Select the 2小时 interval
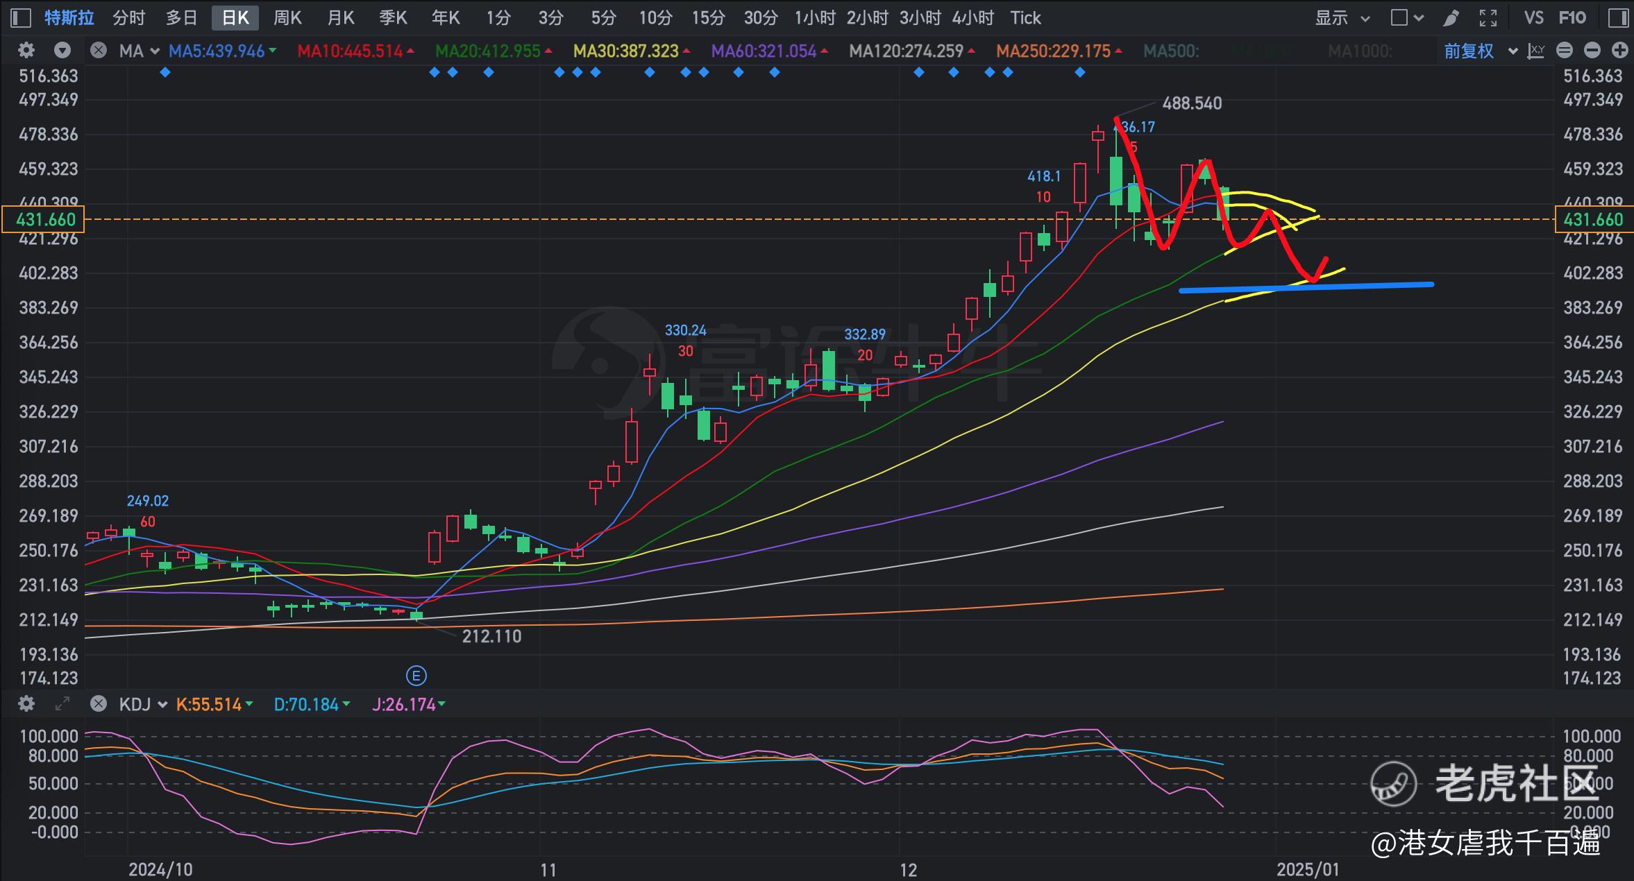The height and width of the screenshot is (881, 1634). coord(867,18)
